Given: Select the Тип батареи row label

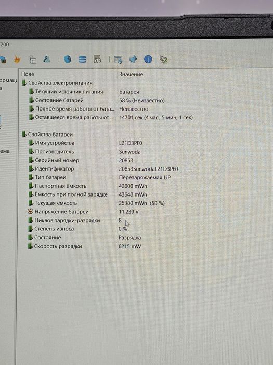Looking at the screenshot, I should 50,177.
